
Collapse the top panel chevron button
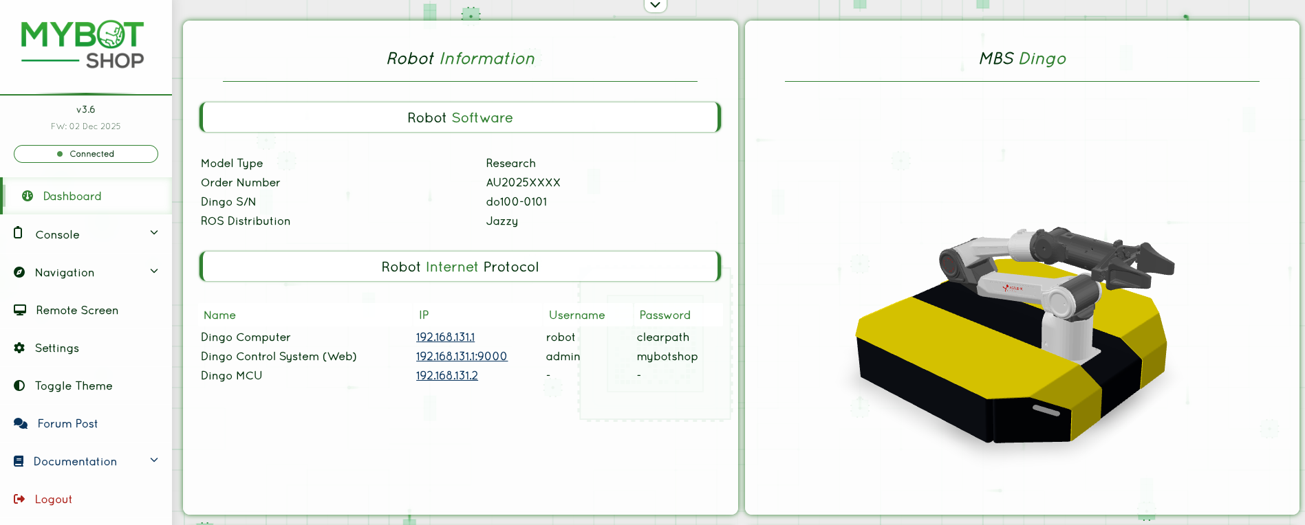[655, 5]
